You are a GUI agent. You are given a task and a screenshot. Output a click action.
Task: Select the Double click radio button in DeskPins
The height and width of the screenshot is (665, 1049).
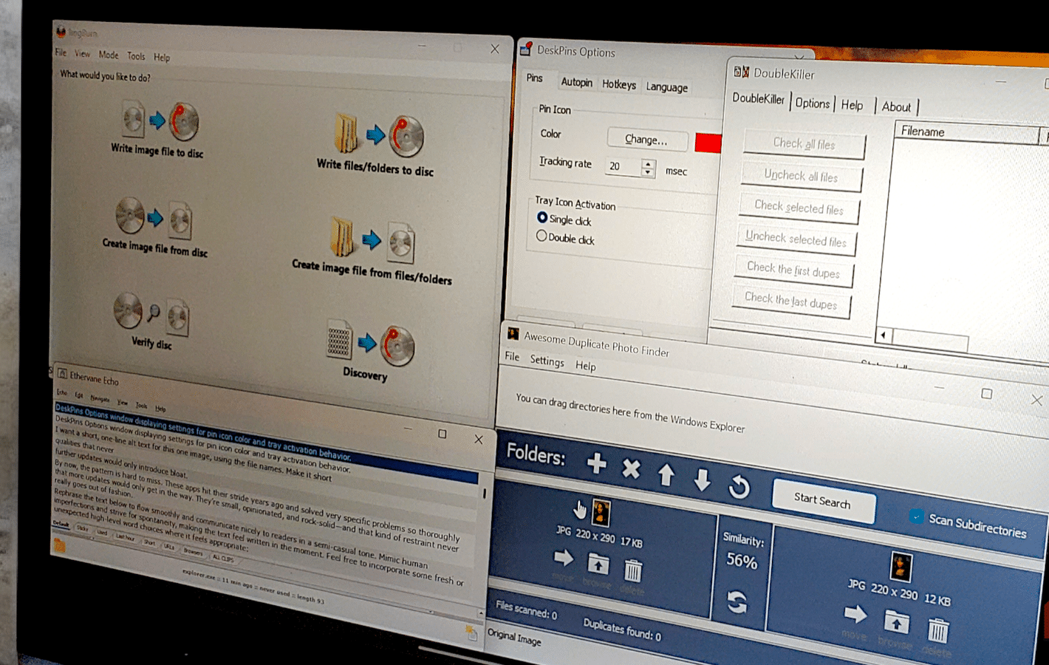tap(541, 236)
